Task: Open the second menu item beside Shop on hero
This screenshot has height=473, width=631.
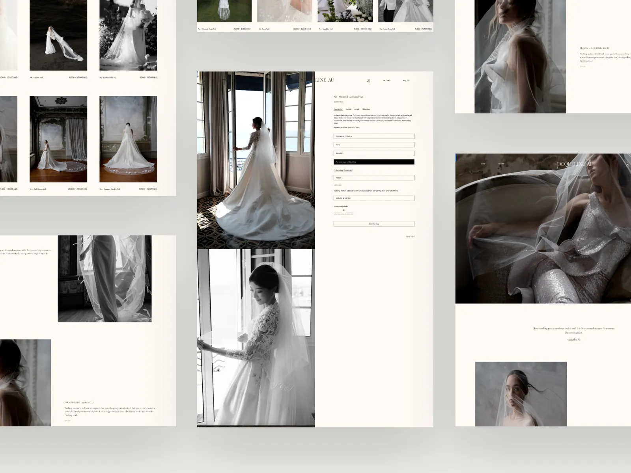Action: click(501, 164)
